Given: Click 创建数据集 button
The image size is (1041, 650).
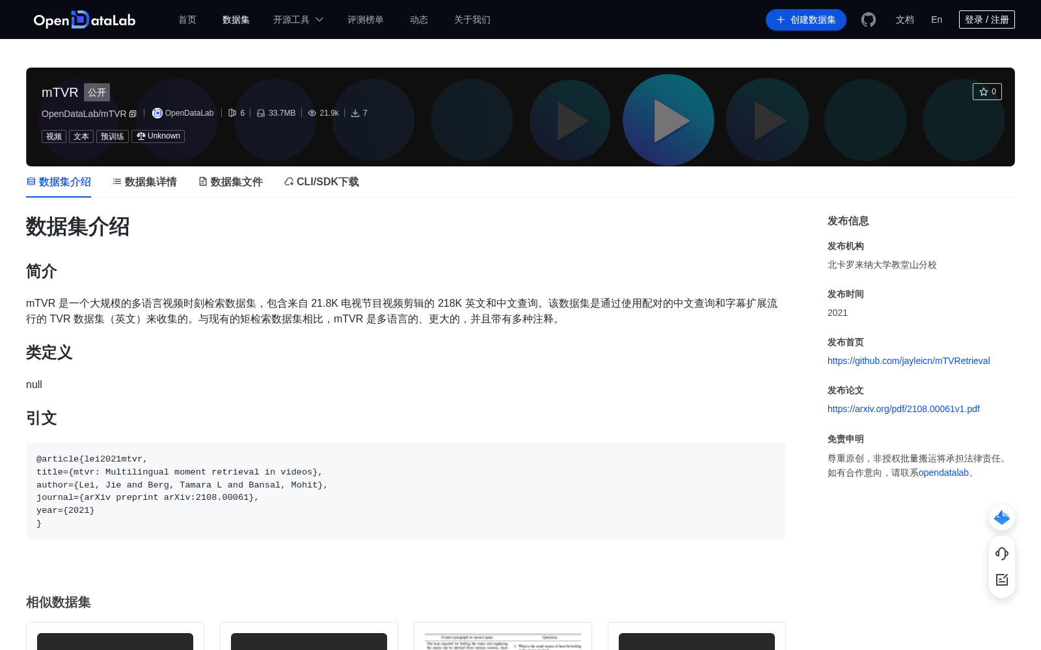Looking at the screenshot, I should (806, 19).
